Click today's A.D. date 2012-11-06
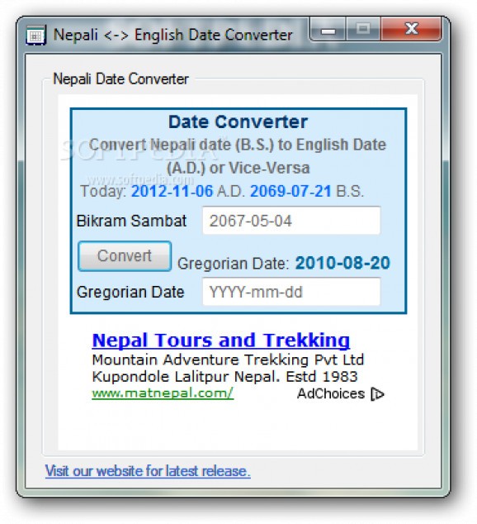The image size is (477, 524). pos(172,192)
